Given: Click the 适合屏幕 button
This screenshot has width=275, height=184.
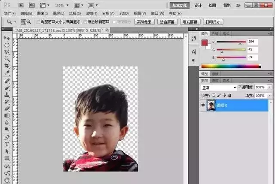Looking at the screenshot, I should (x=167, y=22).
